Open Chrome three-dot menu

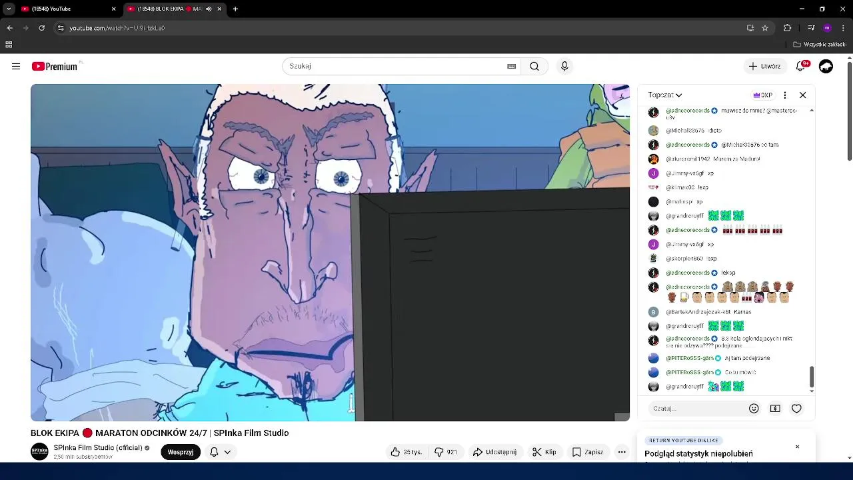click(x=844, y=28)
